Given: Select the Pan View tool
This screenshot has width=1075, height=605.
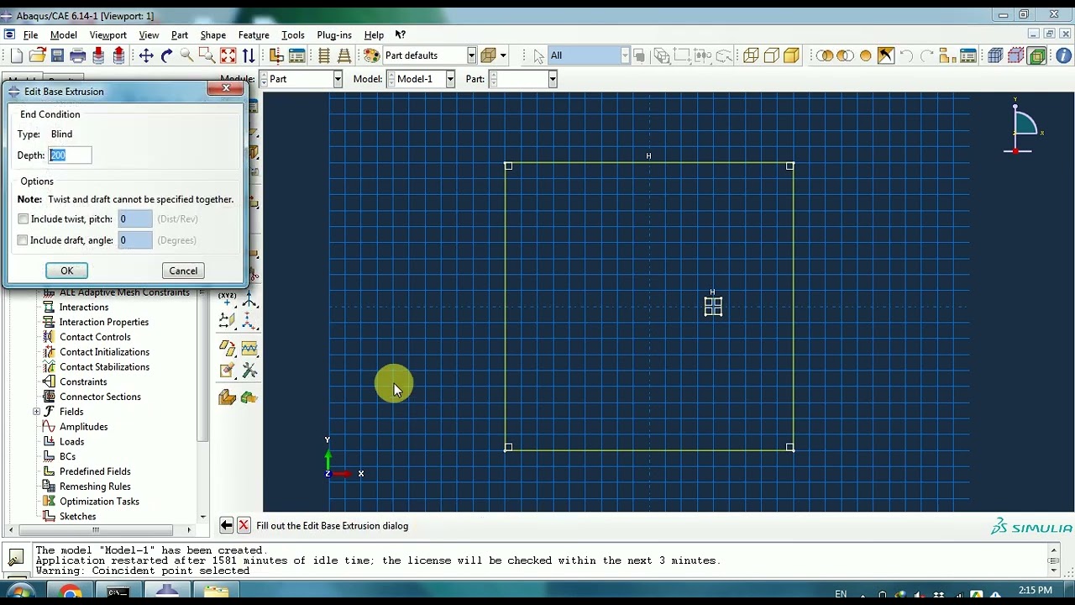Looking at the screenshot, I should [x=146, y=55].
